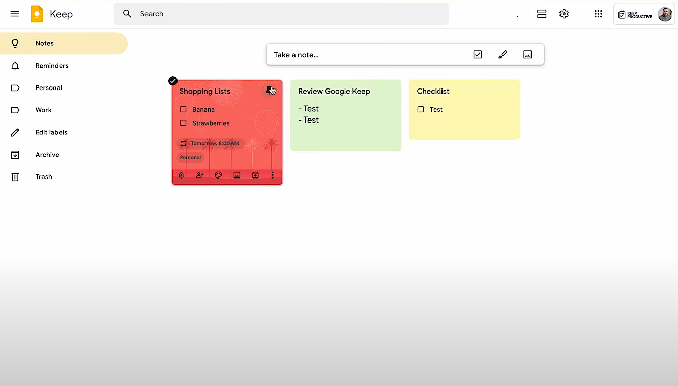678x386 pixels.
Task: Click the search magnifier icon
Action: coord(127,14)
